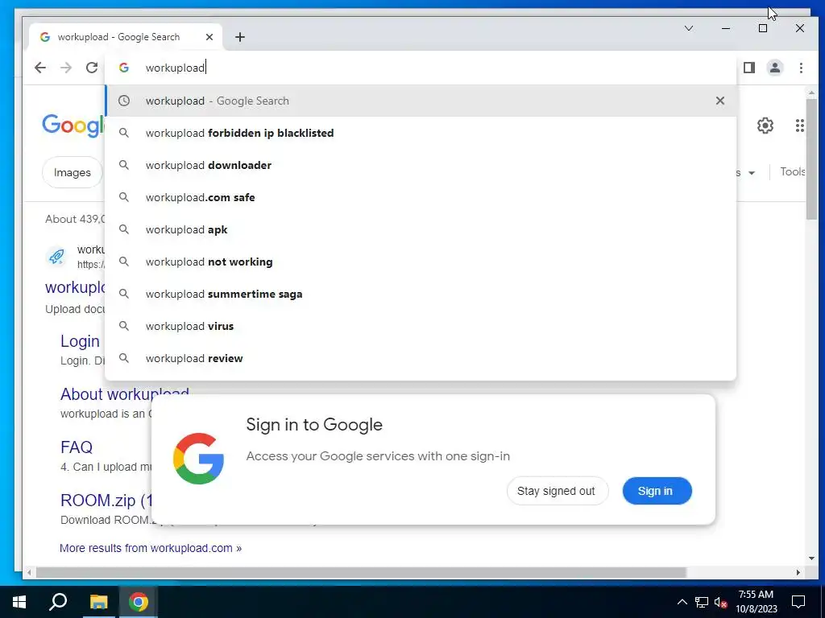Image resolution: width=825 pixels, height=618 pixels.
Task: Click in the address bar text field
Action: click(x=421, y=68)
